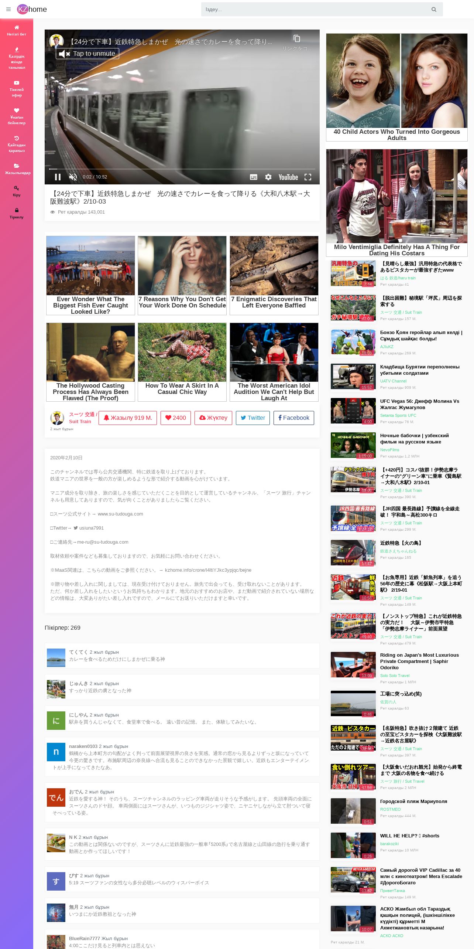Open ROSTMEO channel link

tap(390, 809)
